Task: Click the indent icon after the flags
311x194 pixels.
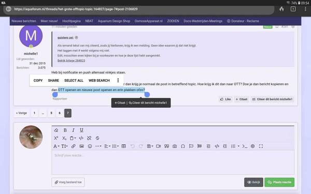Action: coord(208,146)
